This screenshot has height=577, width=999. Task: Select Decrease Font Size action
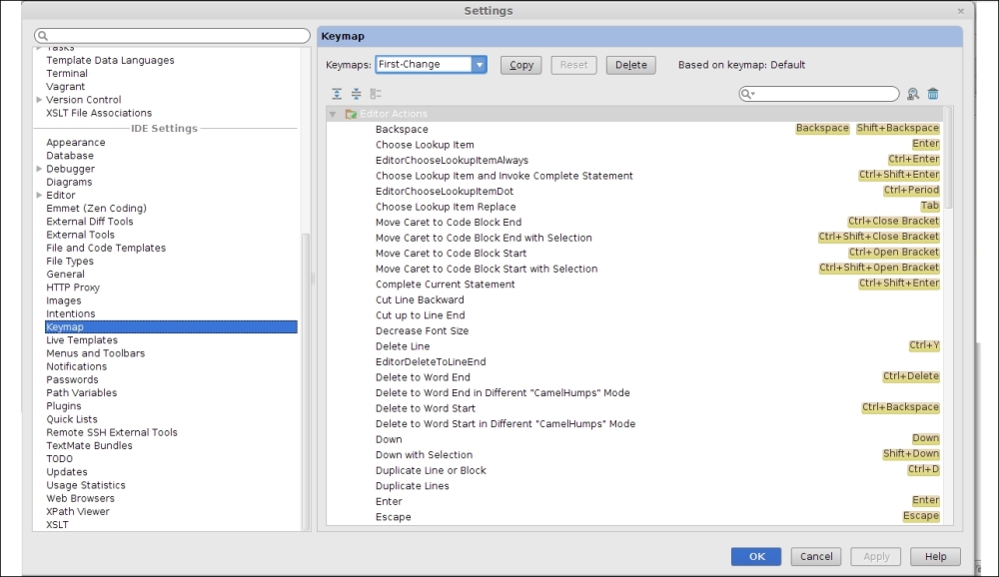[634, 330]
